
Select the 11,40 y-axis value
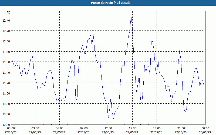coord(6,73)
